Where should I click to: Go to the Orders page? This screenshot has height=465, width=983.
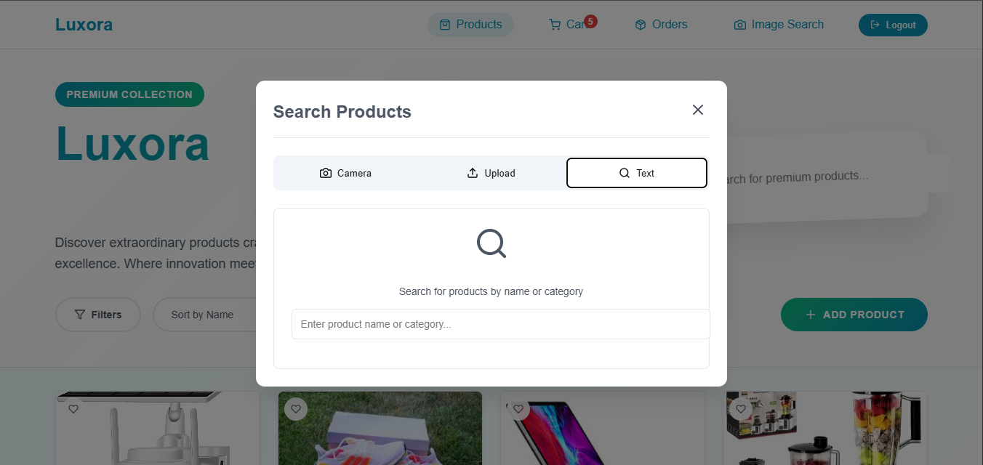(660, 25)
